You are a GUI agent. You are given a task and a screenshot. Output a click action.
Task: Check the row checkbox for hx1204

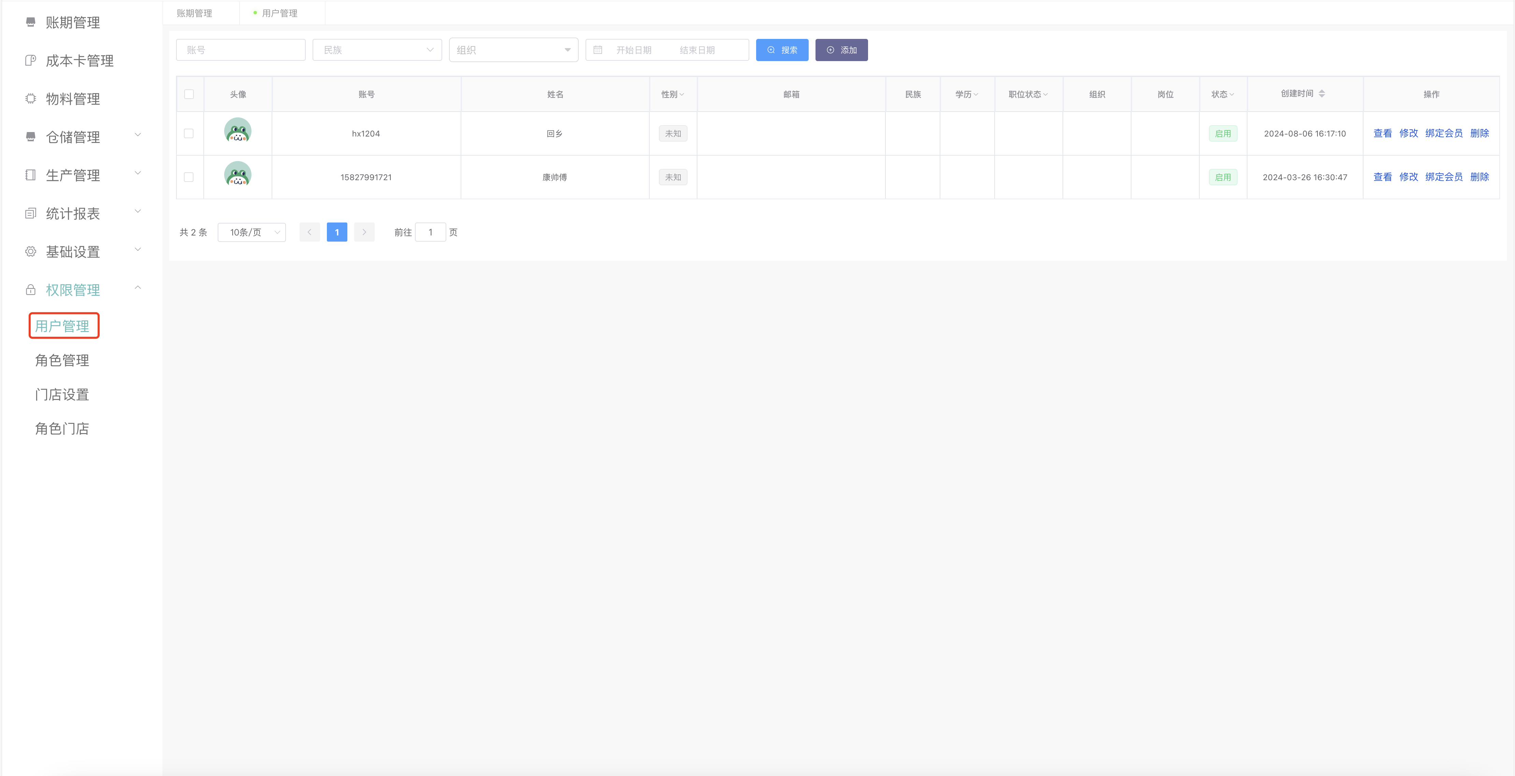pyautogui.click(x=189, y=133)
